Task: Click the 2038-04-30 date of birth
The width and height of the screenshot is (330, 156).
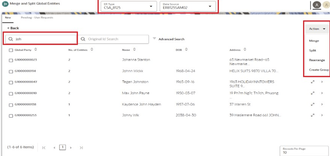Action: click(186, 115)
